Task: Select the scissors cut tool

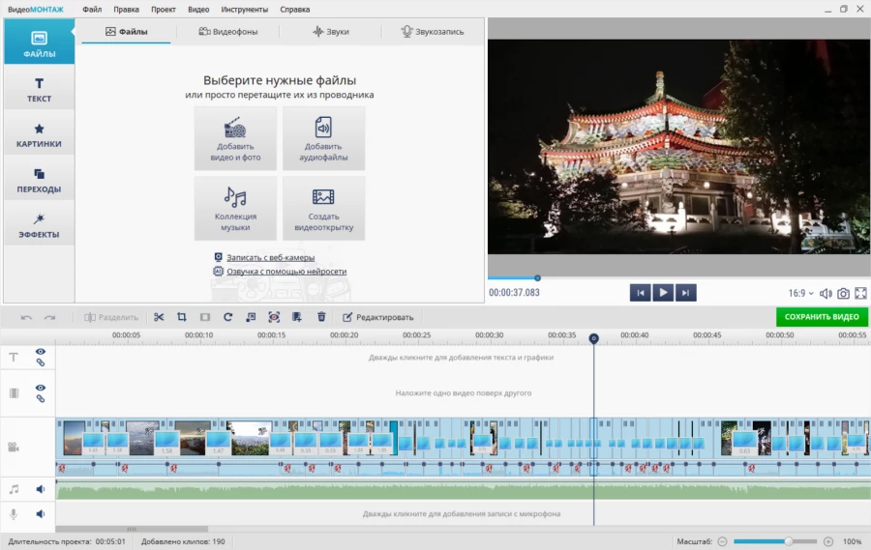Action: click(x=159, y=317)
